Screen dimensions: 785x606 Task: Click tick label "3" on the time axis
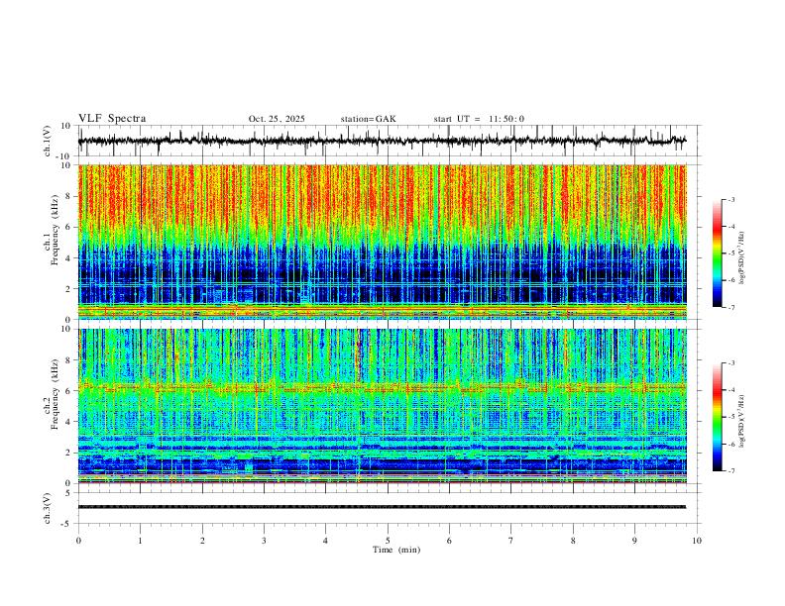[264, 541]
